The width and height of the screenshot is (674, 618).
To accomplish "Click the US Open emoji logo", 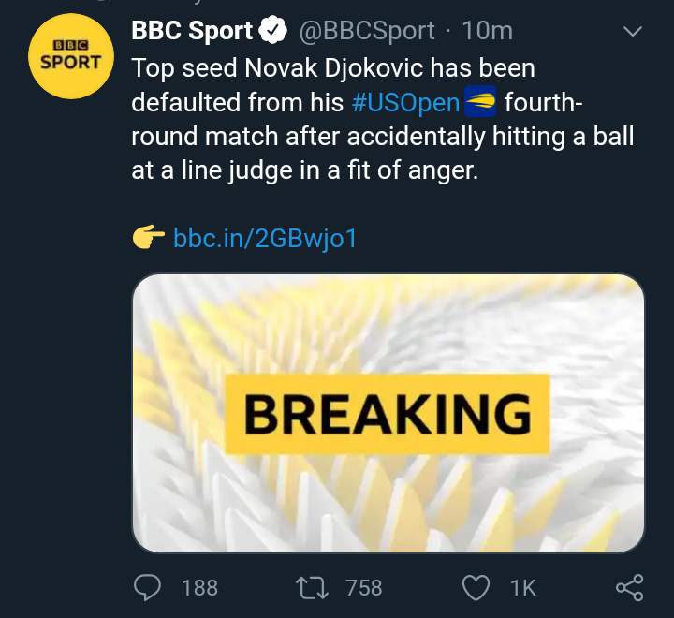I will pos(480,102).
